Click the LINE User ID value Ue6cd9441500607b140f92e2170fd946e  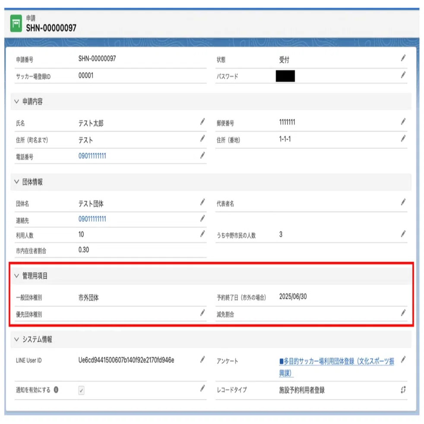tap(126, 360)
